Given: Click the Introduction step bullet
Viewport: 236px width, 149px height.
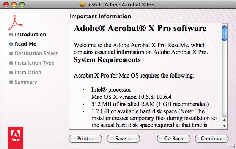Looking at the screenshot, I should [11, 35].
